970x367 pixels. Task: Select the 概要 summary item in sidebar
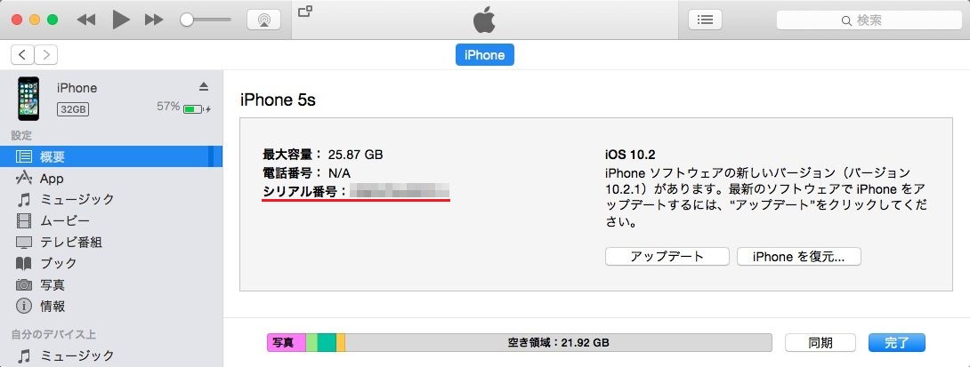coord(111,157)
